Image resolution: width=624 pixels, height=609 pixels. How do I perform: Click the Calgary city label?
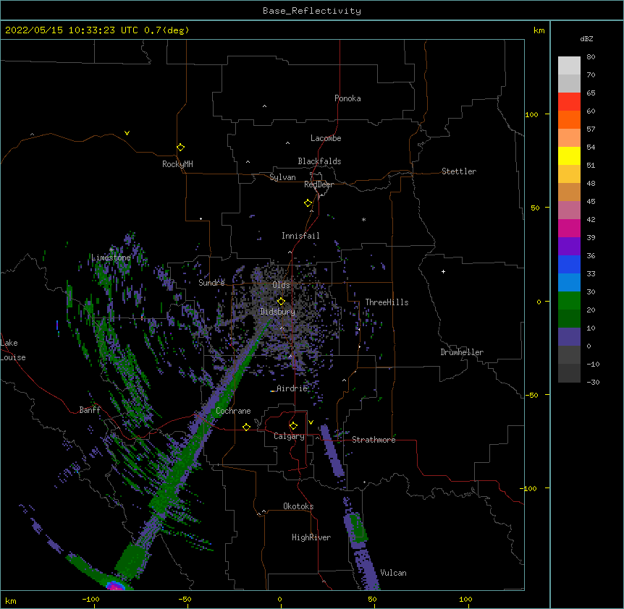[289, 436]
